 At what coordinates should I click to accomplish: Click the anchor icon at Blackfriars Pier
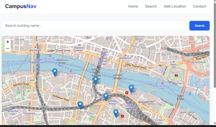pos(50,56)
